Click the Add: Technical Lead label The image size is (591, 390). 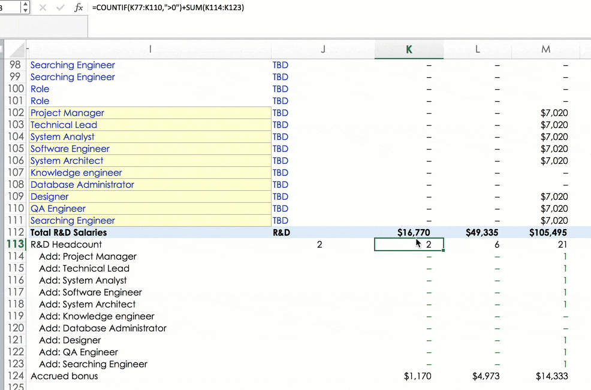[x=84, y=269]
